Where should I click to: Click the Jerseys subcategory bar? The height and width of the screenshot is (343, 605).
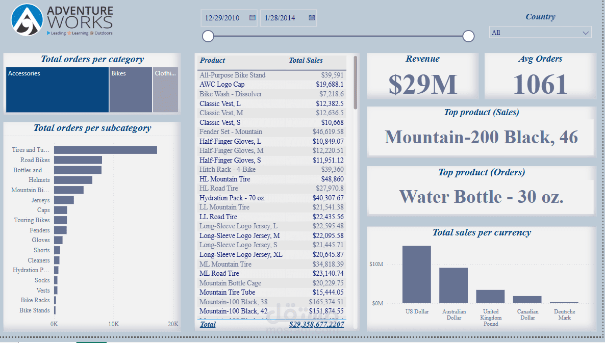64,200
